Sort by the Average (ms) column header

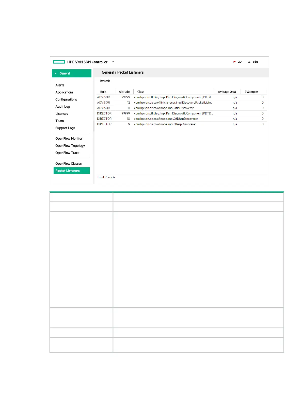(x=227, y=92)
